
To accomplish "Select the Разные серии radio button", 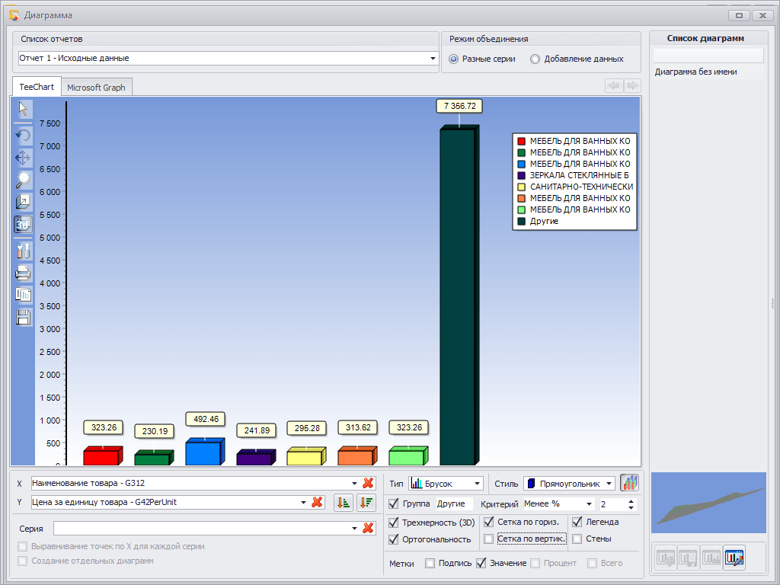I will tap(453, 59).
